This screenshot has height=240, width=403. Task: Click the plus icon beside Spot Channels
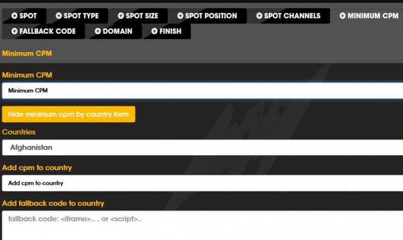coord(260,16)
